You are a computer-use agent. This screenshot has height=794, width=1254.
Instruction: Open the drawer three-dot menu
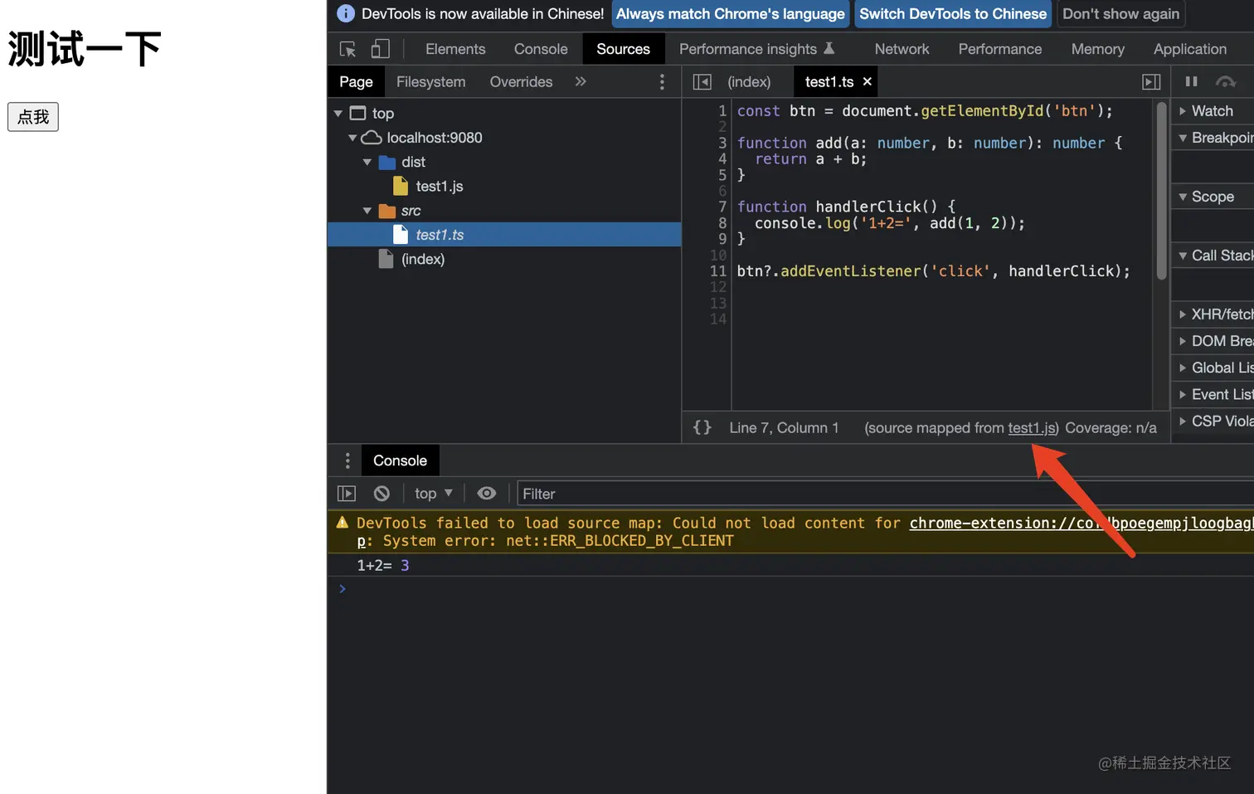[x=348, y=460]
